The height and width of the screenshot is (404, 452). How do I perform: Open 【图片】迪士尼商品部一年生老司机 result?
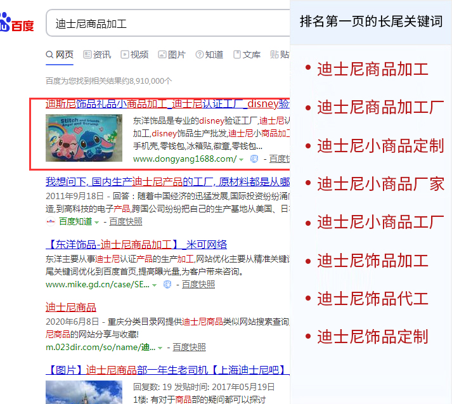[167, 370]
